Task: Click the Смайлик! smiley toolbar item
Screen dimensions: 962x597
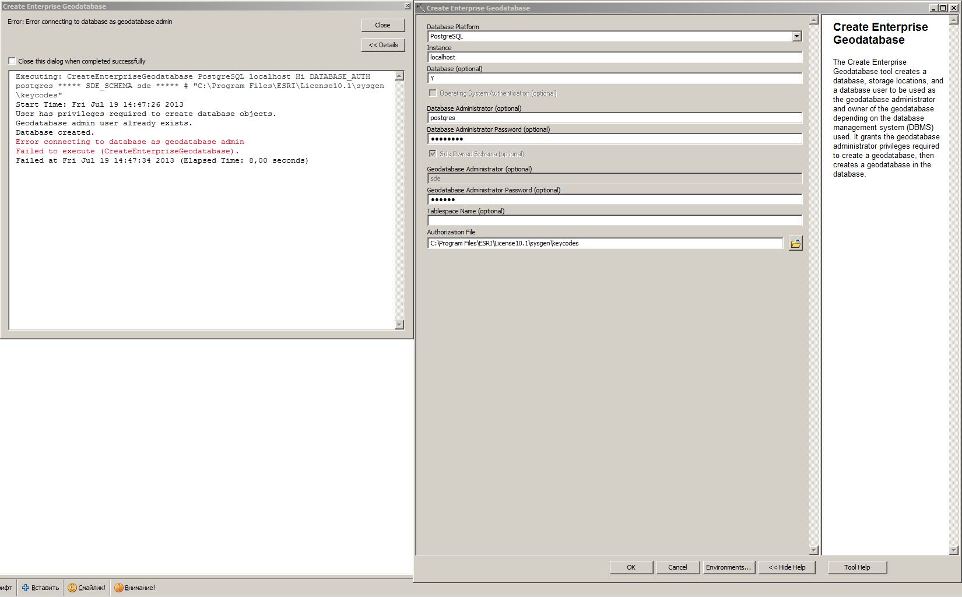Action: pos(87,588)
